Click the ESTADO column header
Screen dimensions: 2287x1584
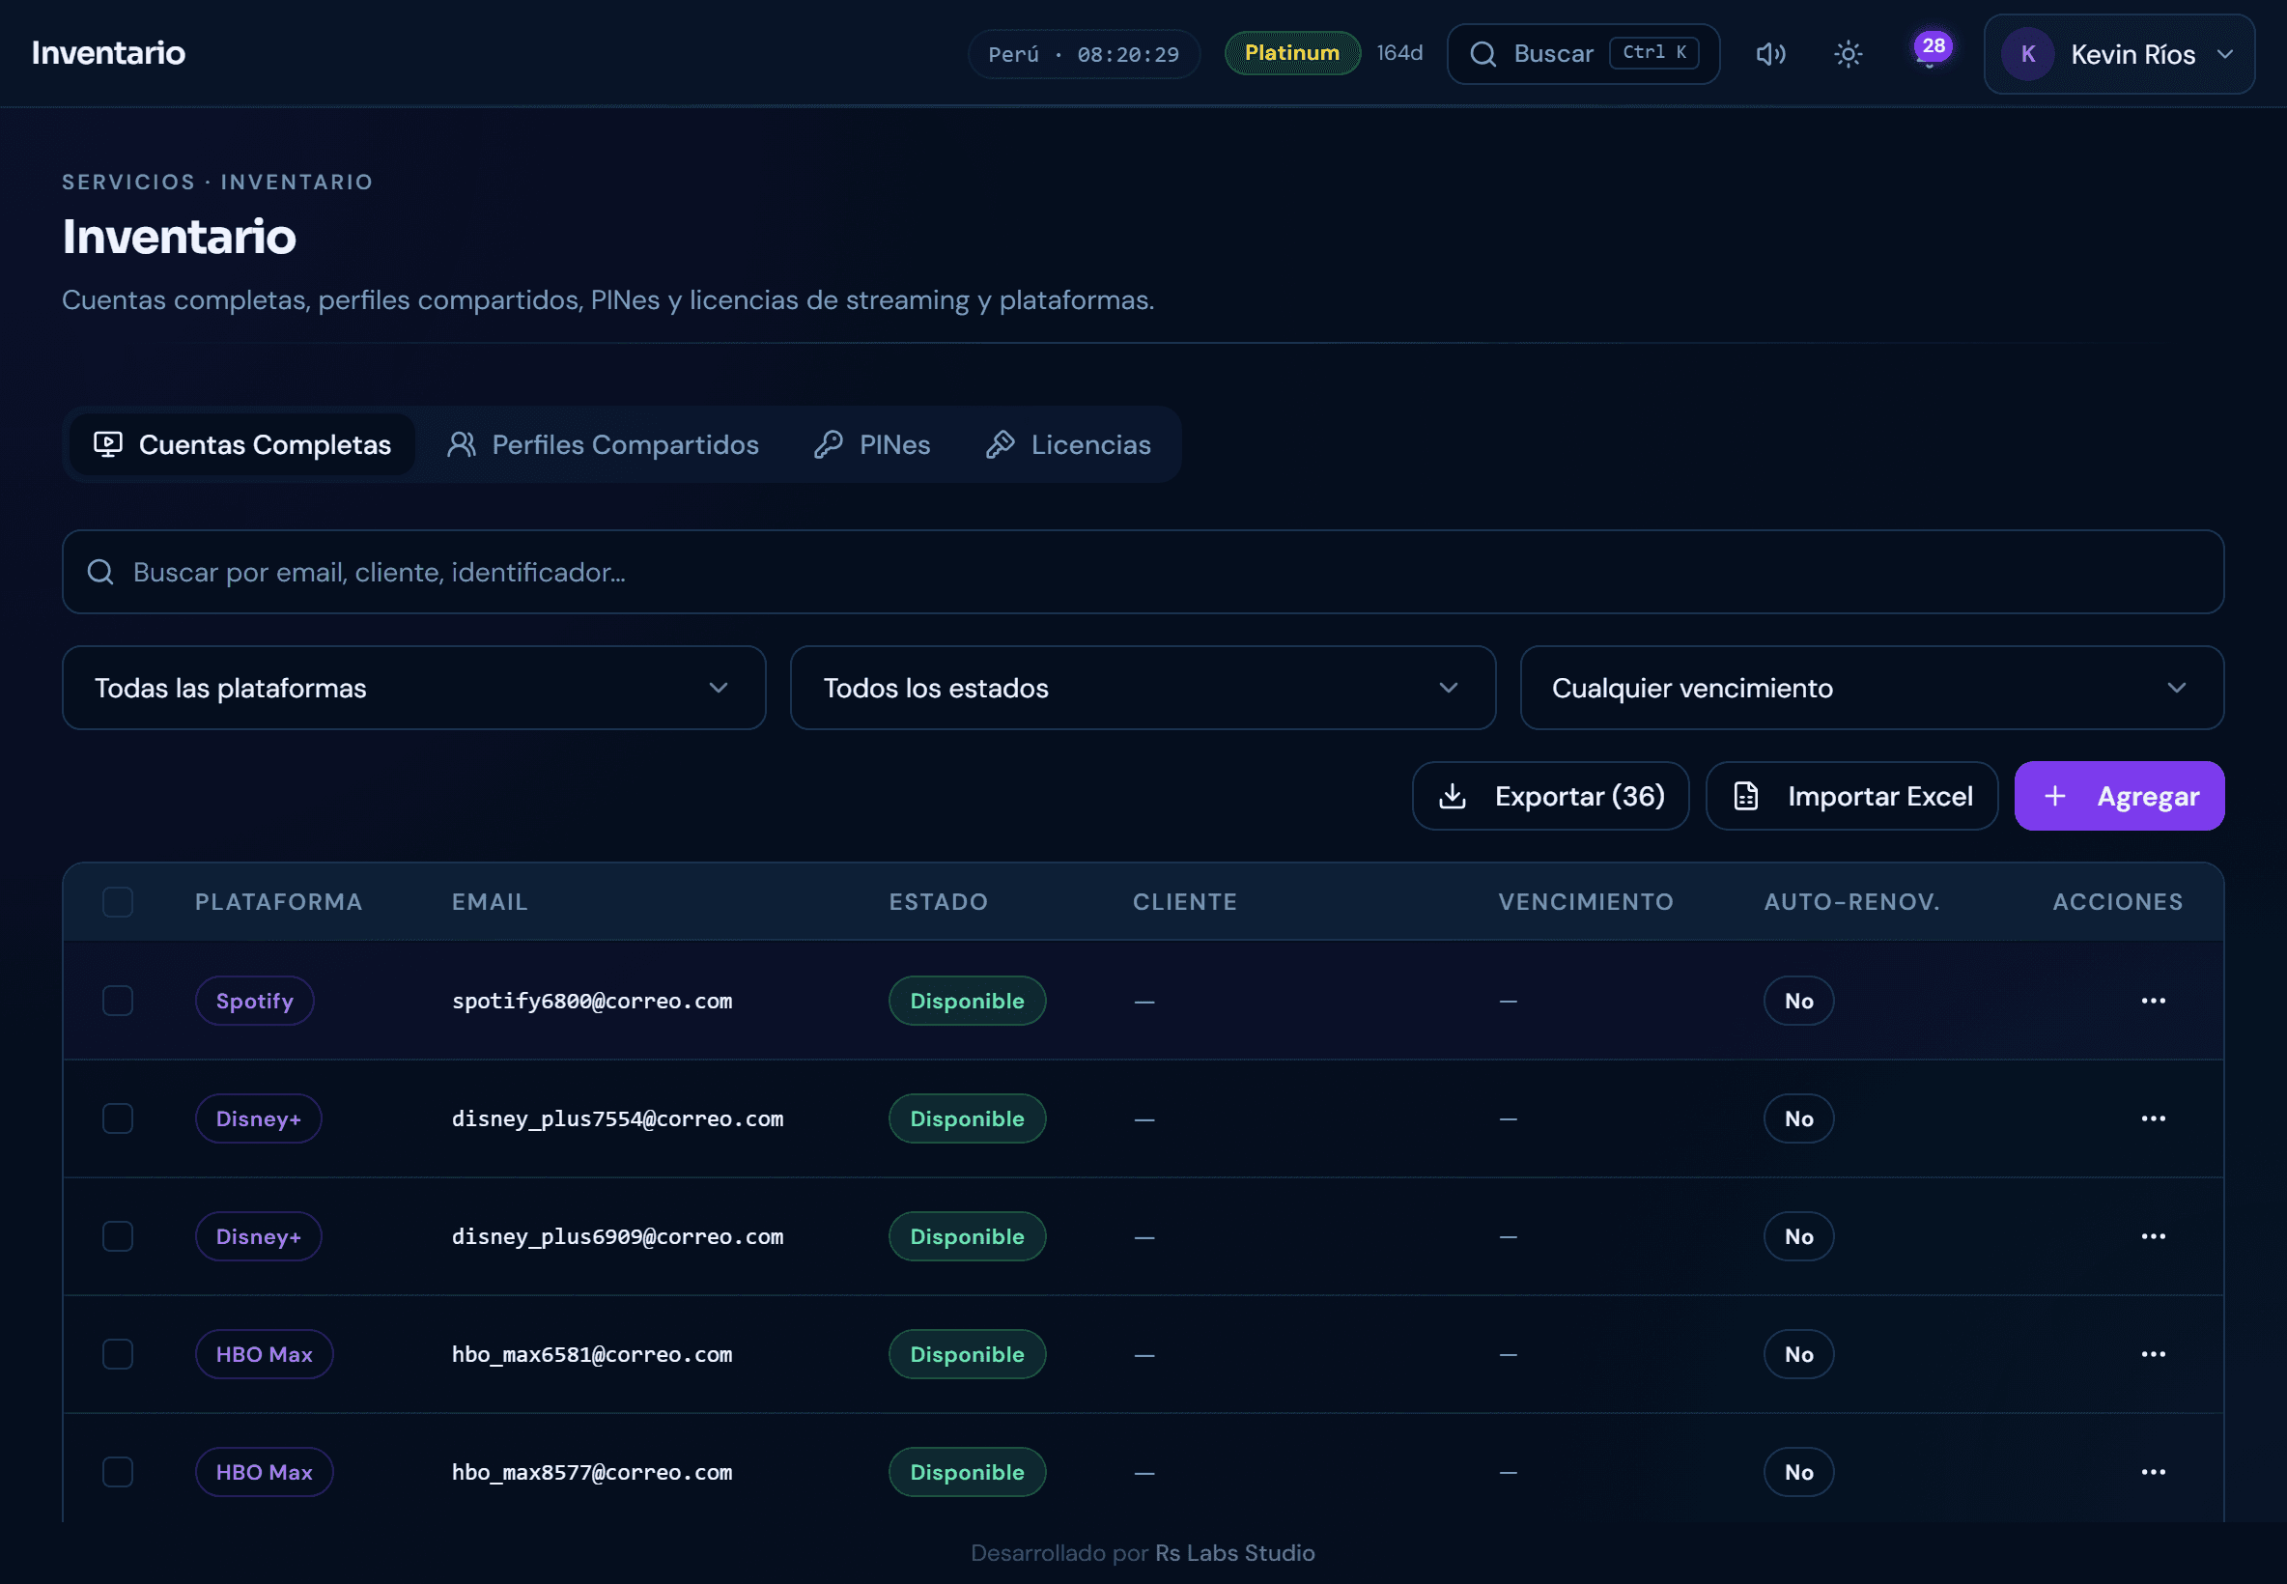(938, 901)
